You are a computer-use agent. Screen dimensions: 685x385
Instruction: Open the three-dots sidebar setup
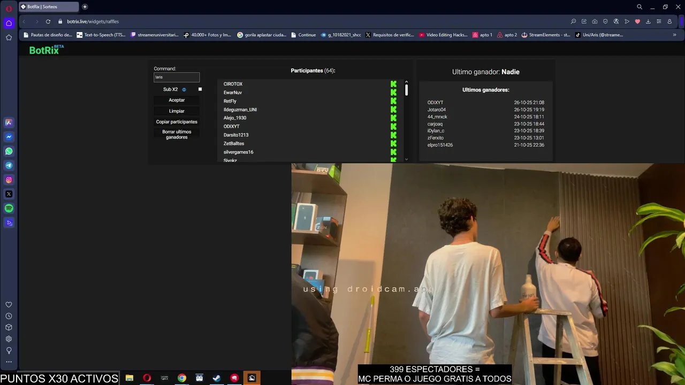click(9, 362)
